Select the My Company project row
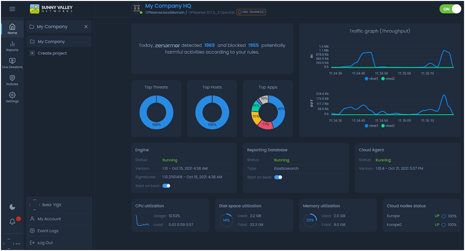The width and height of the screenshot is (465, 251). pyautogui.click(x=59, y=42)
